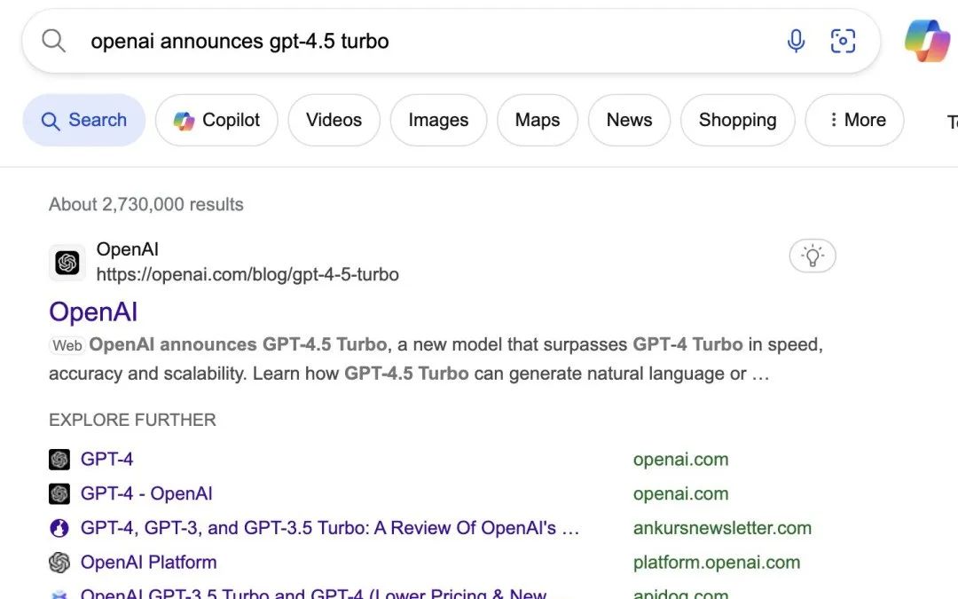
Task: Click the ankursnewsletter favicon icon
Action: [59, 527]
